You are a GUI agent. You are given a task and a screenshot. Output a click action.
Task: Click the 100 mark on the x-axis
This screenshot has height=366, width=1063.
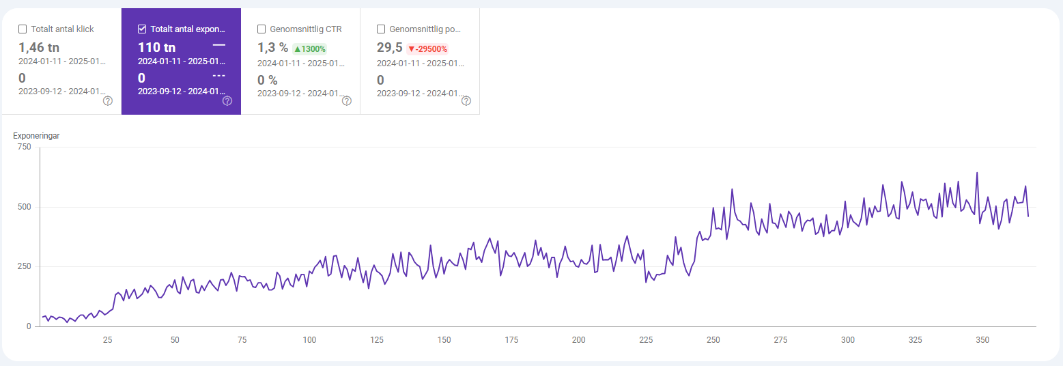tap(309, 340)
